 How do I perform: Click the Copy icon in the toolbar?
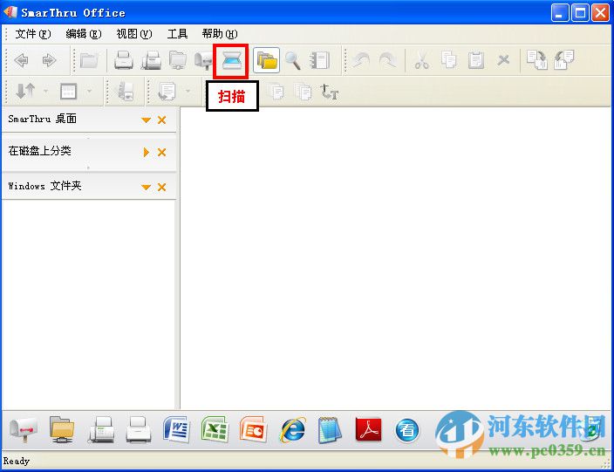(x=449, y=60)
